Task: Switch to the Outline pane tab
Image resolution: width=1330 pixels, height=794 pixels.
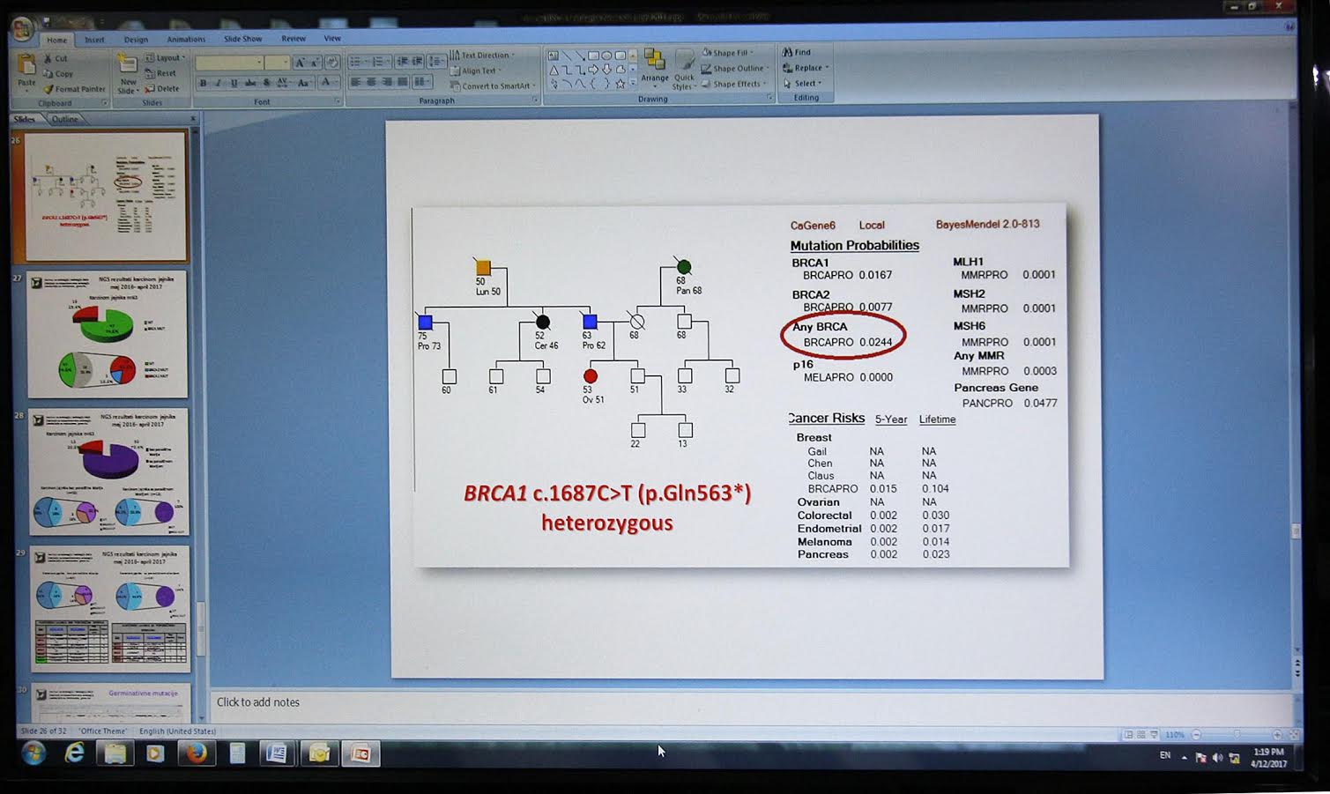Action: pyautogui.click(x=64, y=119)
